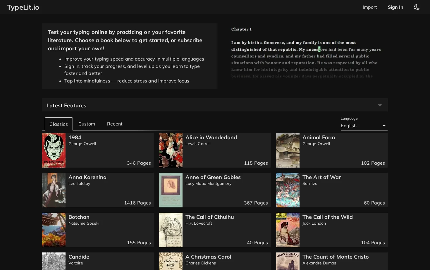
Task: Click The Count of Monte Cristo title
Action: 336,257
